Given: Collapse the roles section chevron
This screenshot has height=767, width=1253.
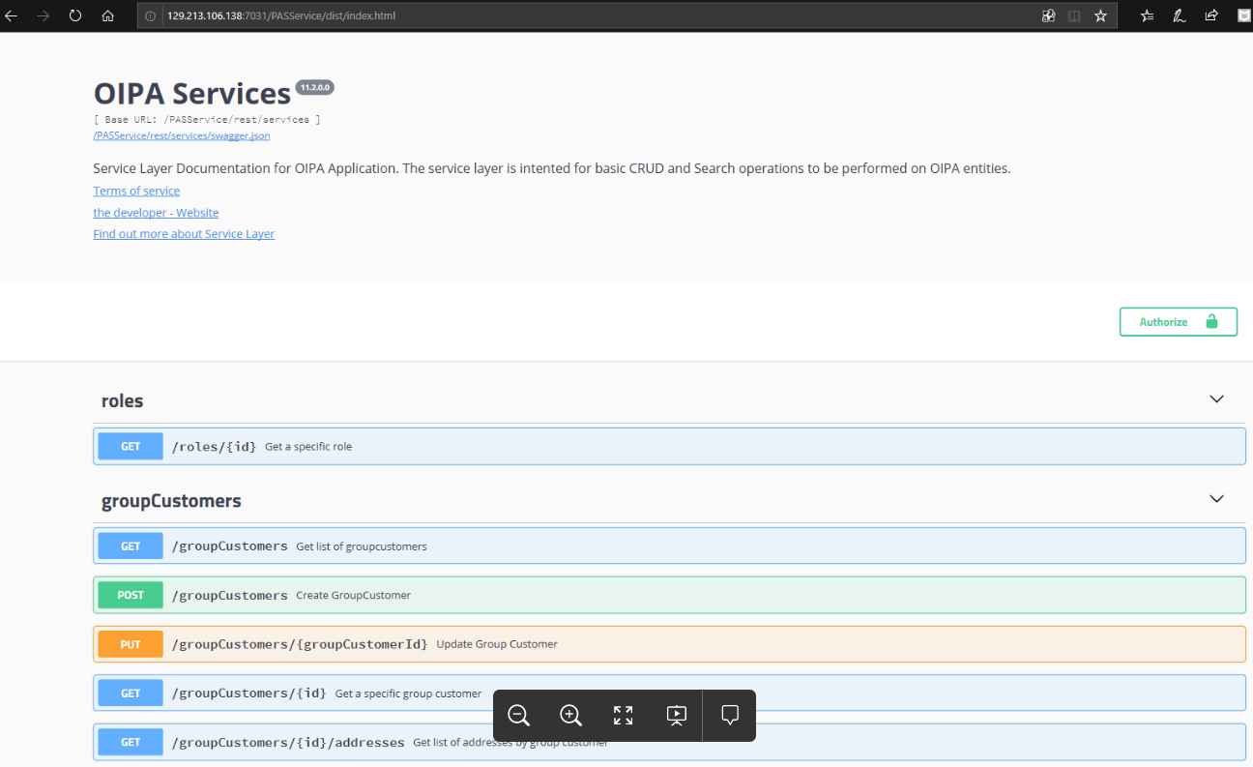Looking at the screenshot, I should pyautogui.click(x=1217, y=399).
